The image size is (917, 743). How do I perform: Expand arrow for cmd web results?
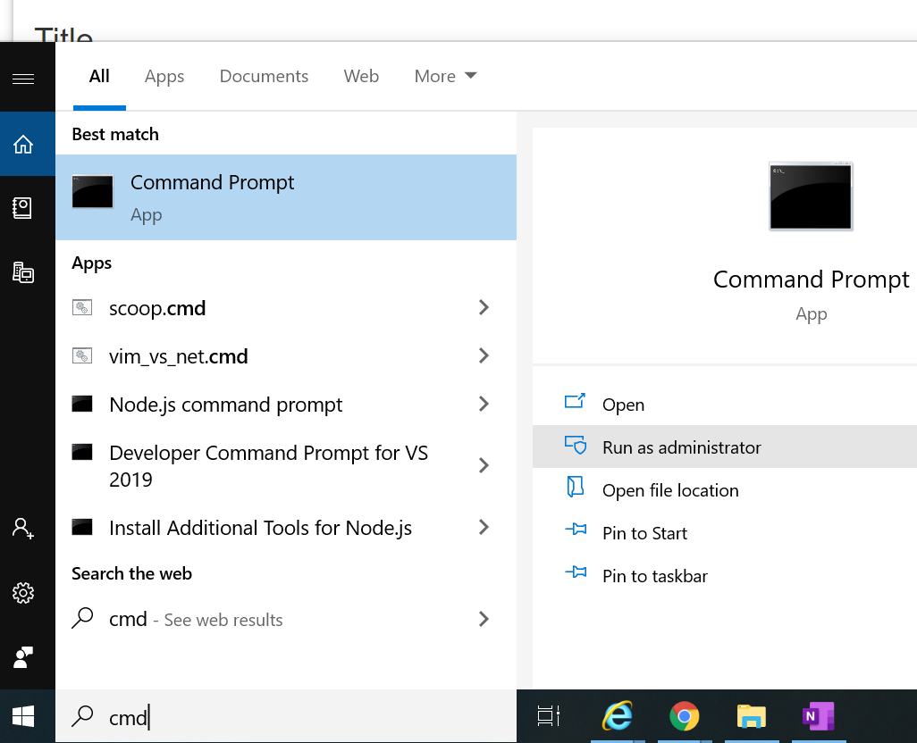(x=484, y=619)
